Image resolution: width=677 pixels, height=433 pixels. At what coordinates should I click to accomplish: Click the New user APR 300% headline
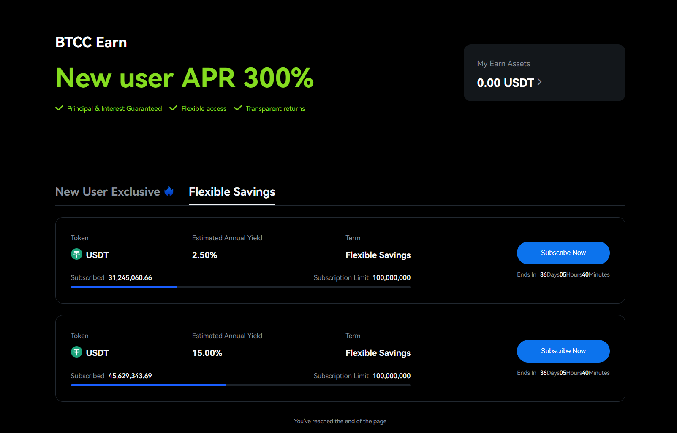pyautogui.click(x=185, y=78)
